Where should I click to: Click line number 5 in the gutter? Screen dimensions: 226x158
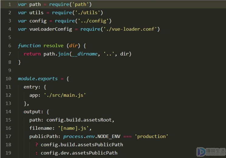point(10,37)
